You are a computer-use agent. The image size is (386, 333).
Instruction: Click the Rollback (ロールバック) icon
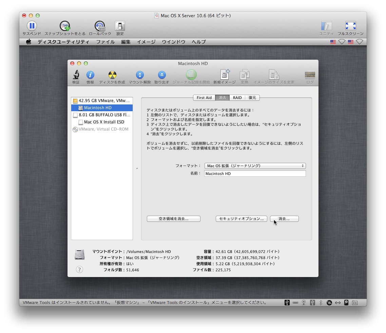(100, 26)
